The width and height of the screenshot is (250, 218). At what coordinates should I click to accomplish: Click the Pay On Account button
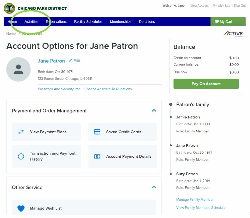tap(206, 84)
